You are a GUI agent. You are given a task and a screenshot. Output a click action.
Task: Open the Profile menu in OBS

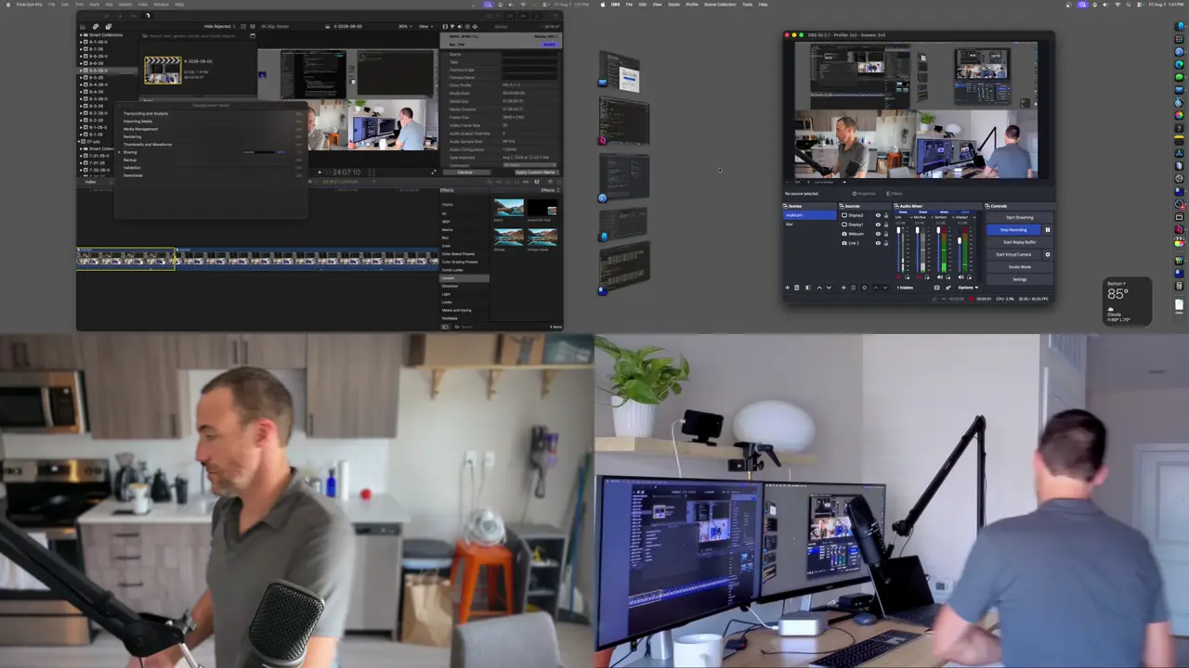coord(692,5)
